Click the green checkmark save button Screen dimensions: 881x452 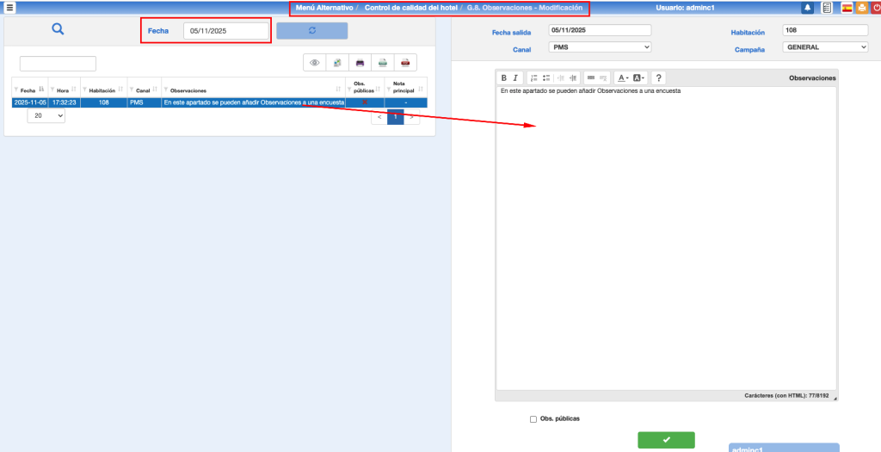pos(666,440)
